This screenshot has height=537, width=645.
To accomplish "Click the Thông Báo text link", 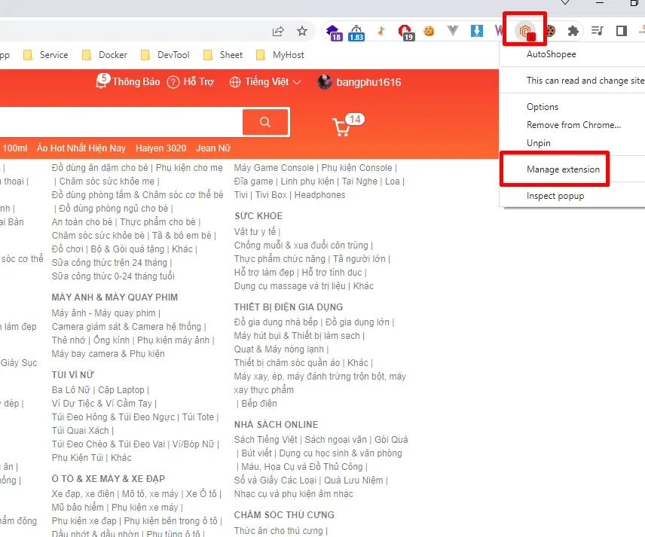I will (x=136, y=82).
